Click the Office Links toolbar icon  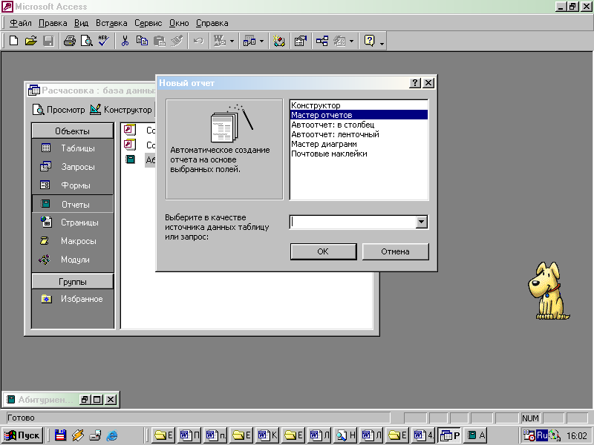(x=220, y=41)
